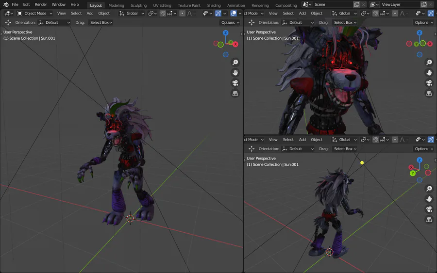Switch to the Compositing workspace tab
The image size is (437, 273).
[286, 5]
